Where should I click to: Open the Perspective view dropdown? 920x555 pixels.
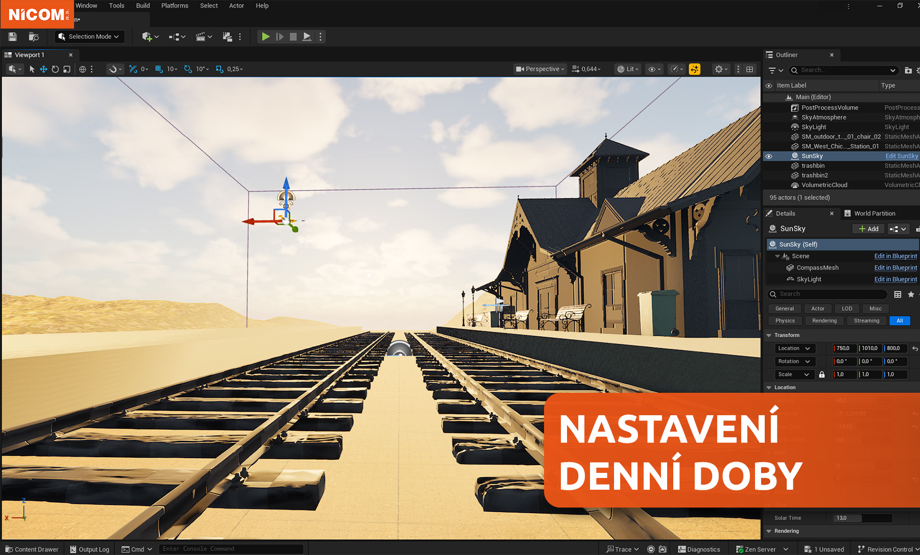[x=540, y=69]
